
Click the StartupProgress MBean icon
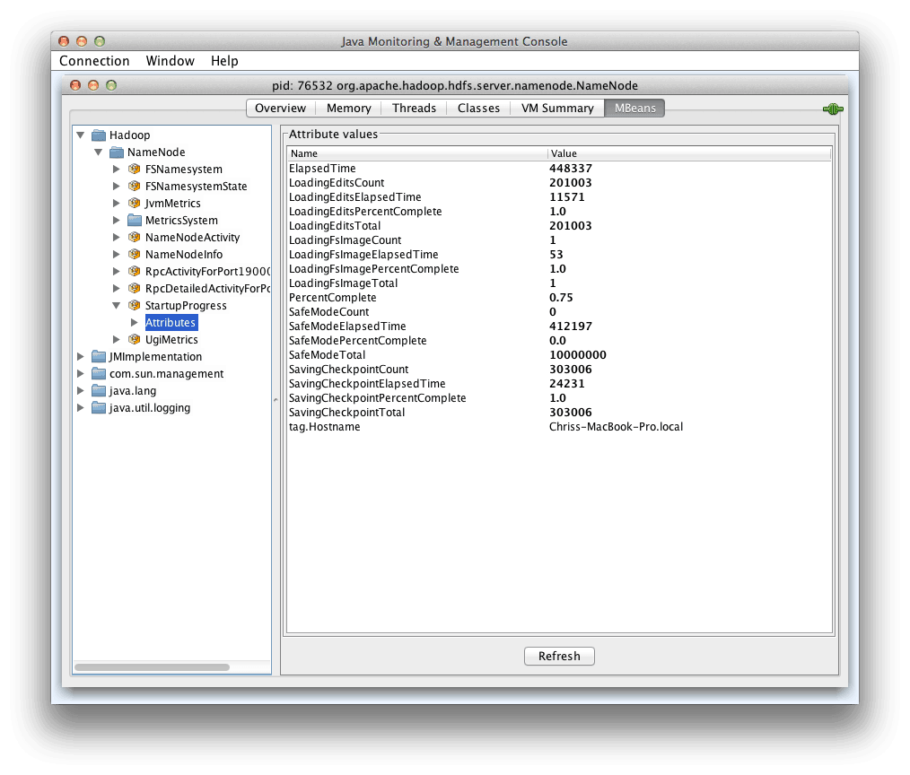[x=134, y=305]
